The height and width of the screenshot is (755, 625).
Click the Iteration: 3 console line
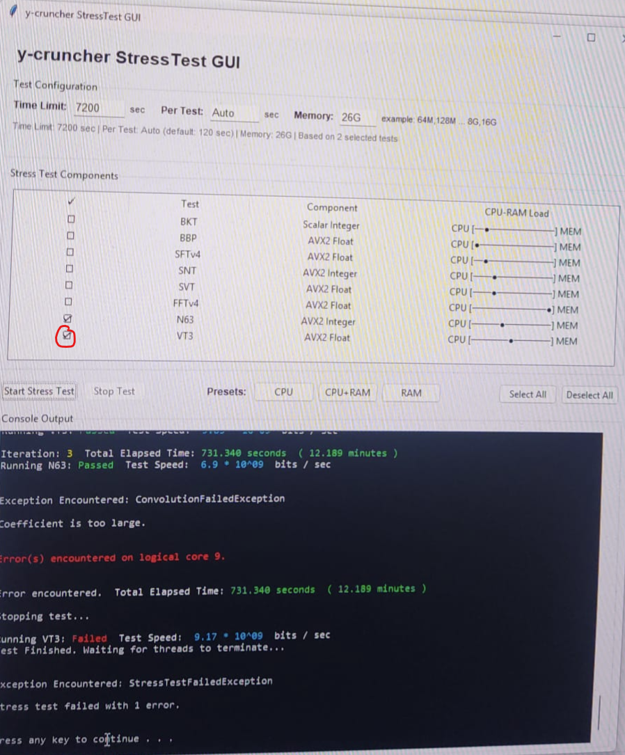pos(199,453)
